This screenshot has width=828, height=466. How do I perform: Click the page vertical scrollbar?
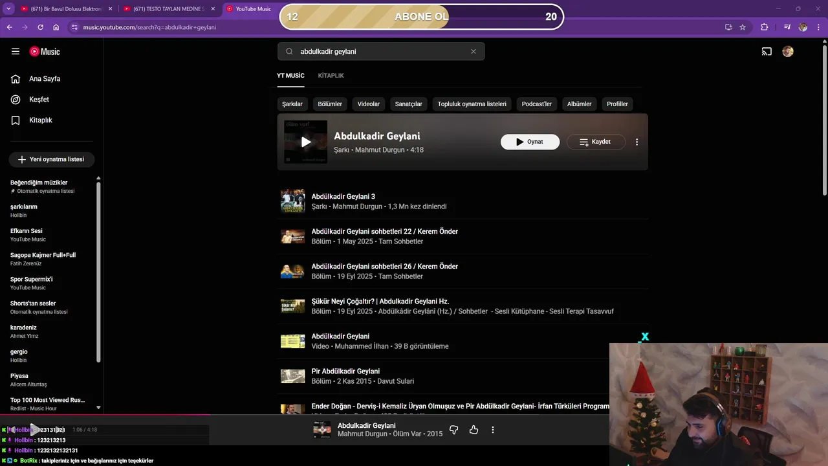(824, 119)
